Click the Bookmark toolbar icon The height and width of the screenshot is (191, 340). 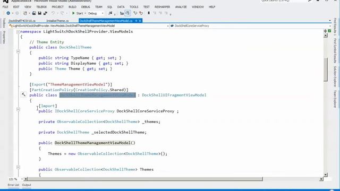click(149, 13)
